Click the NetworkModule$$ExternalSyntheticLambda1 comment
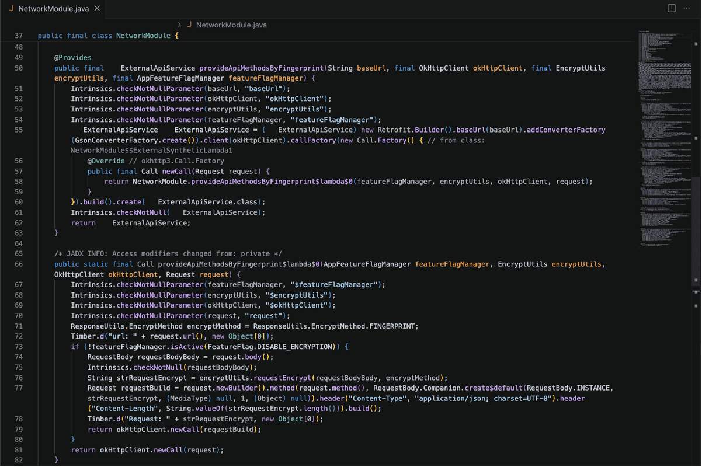Screen dimensions: 702x467 (152, 150)
